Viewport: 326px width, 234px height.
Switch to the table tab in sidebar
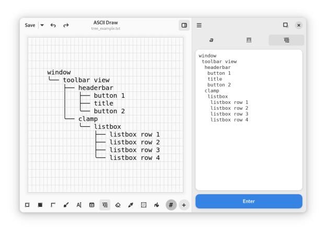[249, 40]
